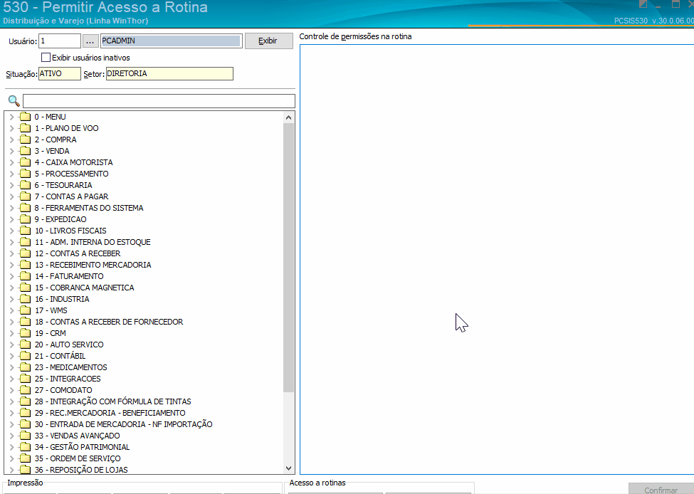The image size is (694, 494).
Task: Click the folder icon of 6 - TESOURARIA
Action: coord(25,185)
